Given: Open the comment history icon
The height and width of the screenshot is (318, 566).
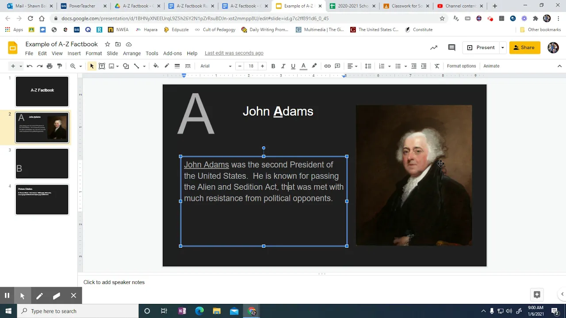Looking at the screenshot, I should click(x=451, y=48).
